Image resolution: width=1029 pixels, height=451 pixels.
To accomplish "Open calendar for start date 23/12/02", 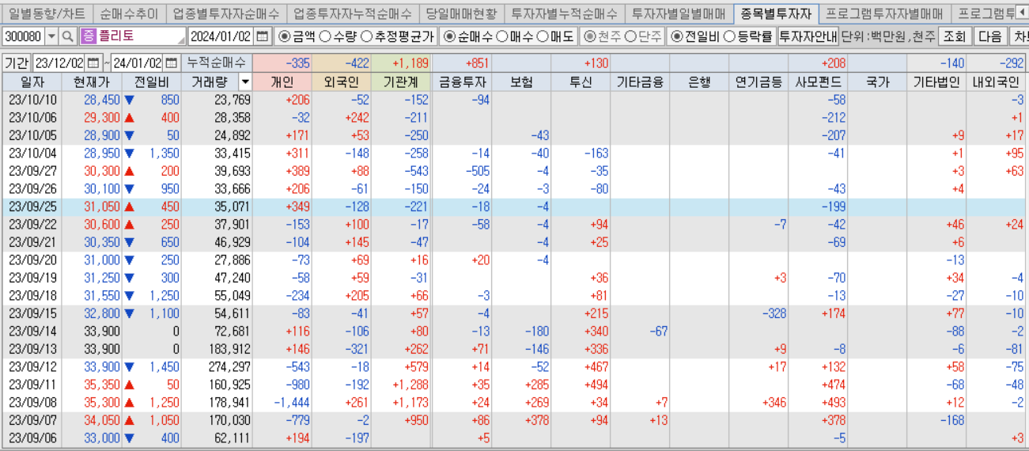I will point(93,63).
